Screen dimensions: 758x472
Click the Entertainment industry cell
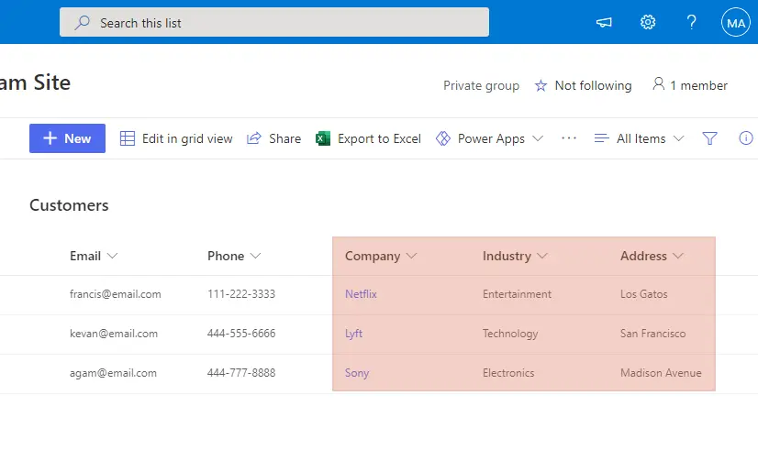coord(517,294)
